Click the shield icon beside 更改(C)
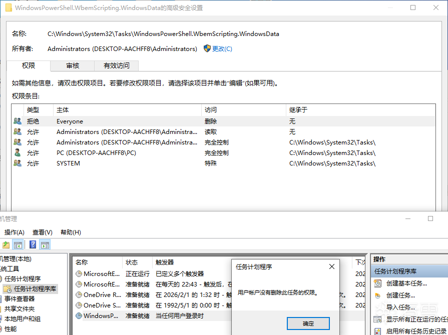This screenshot has height=335, width=448. coord(207,48)
